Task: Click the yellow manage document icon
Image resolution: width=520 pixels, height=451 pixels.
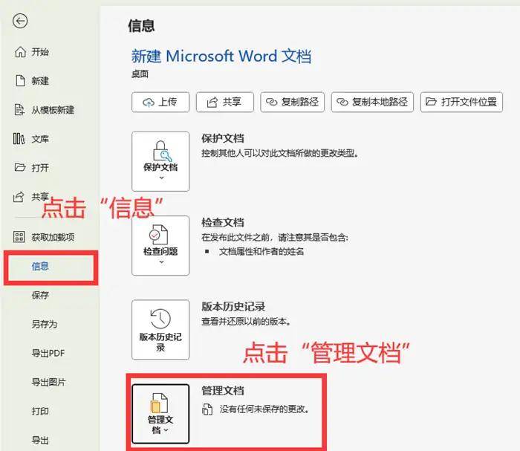Action: click(x=159, y=403)
